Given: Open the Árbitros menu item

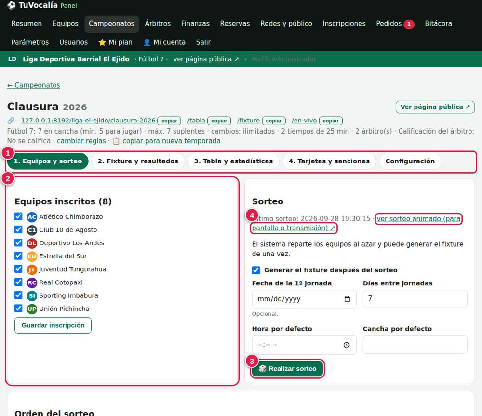Looking at the screenshot, I should pyautogui.click(x=158, y=24).
